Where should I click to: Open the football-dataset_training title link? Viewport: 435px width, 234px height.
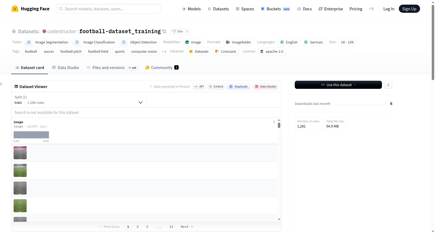[x=120, y=31]
